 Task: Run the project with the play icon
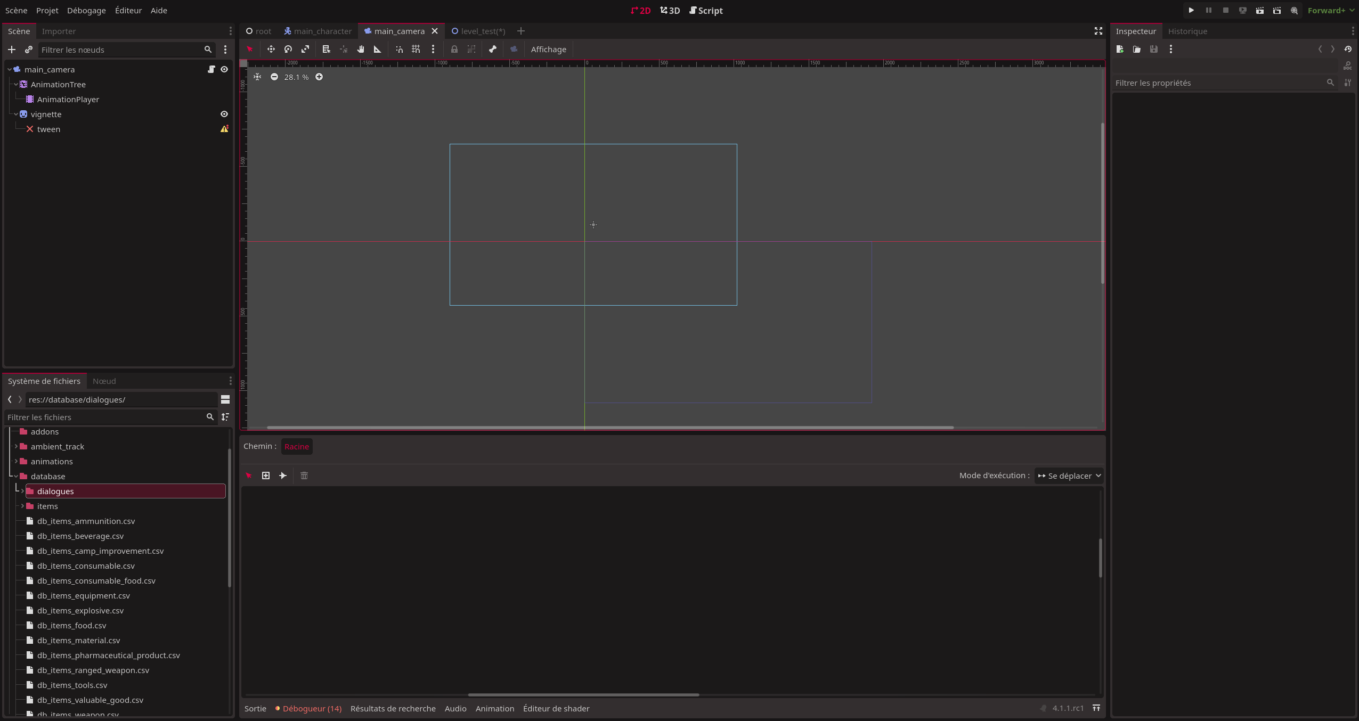click(x=1191, y=10)
